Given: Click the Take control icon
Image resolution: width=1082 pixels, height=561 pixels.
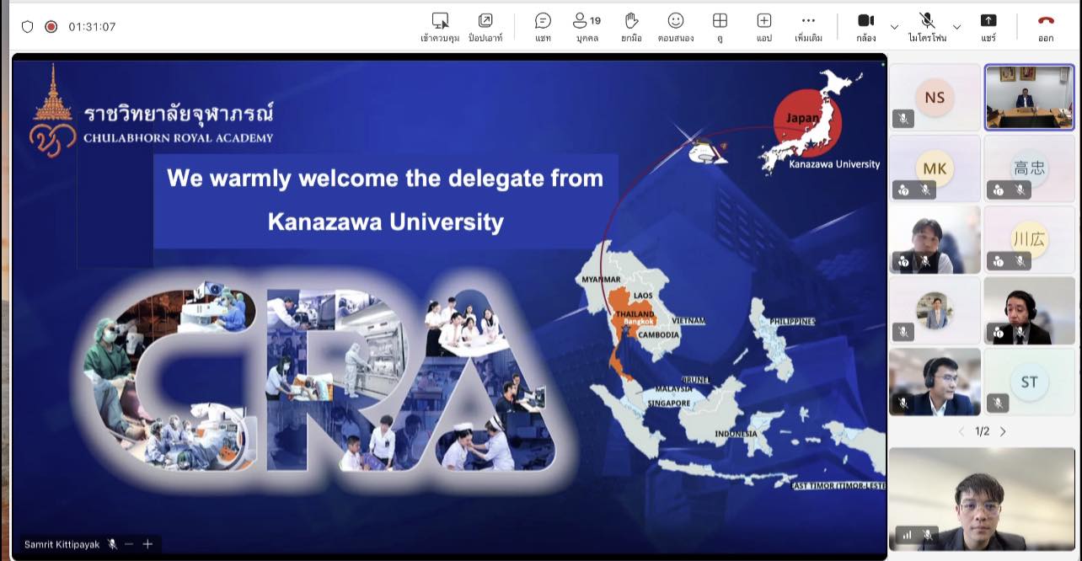Looking at the screenshot, I should click(439, 26).
